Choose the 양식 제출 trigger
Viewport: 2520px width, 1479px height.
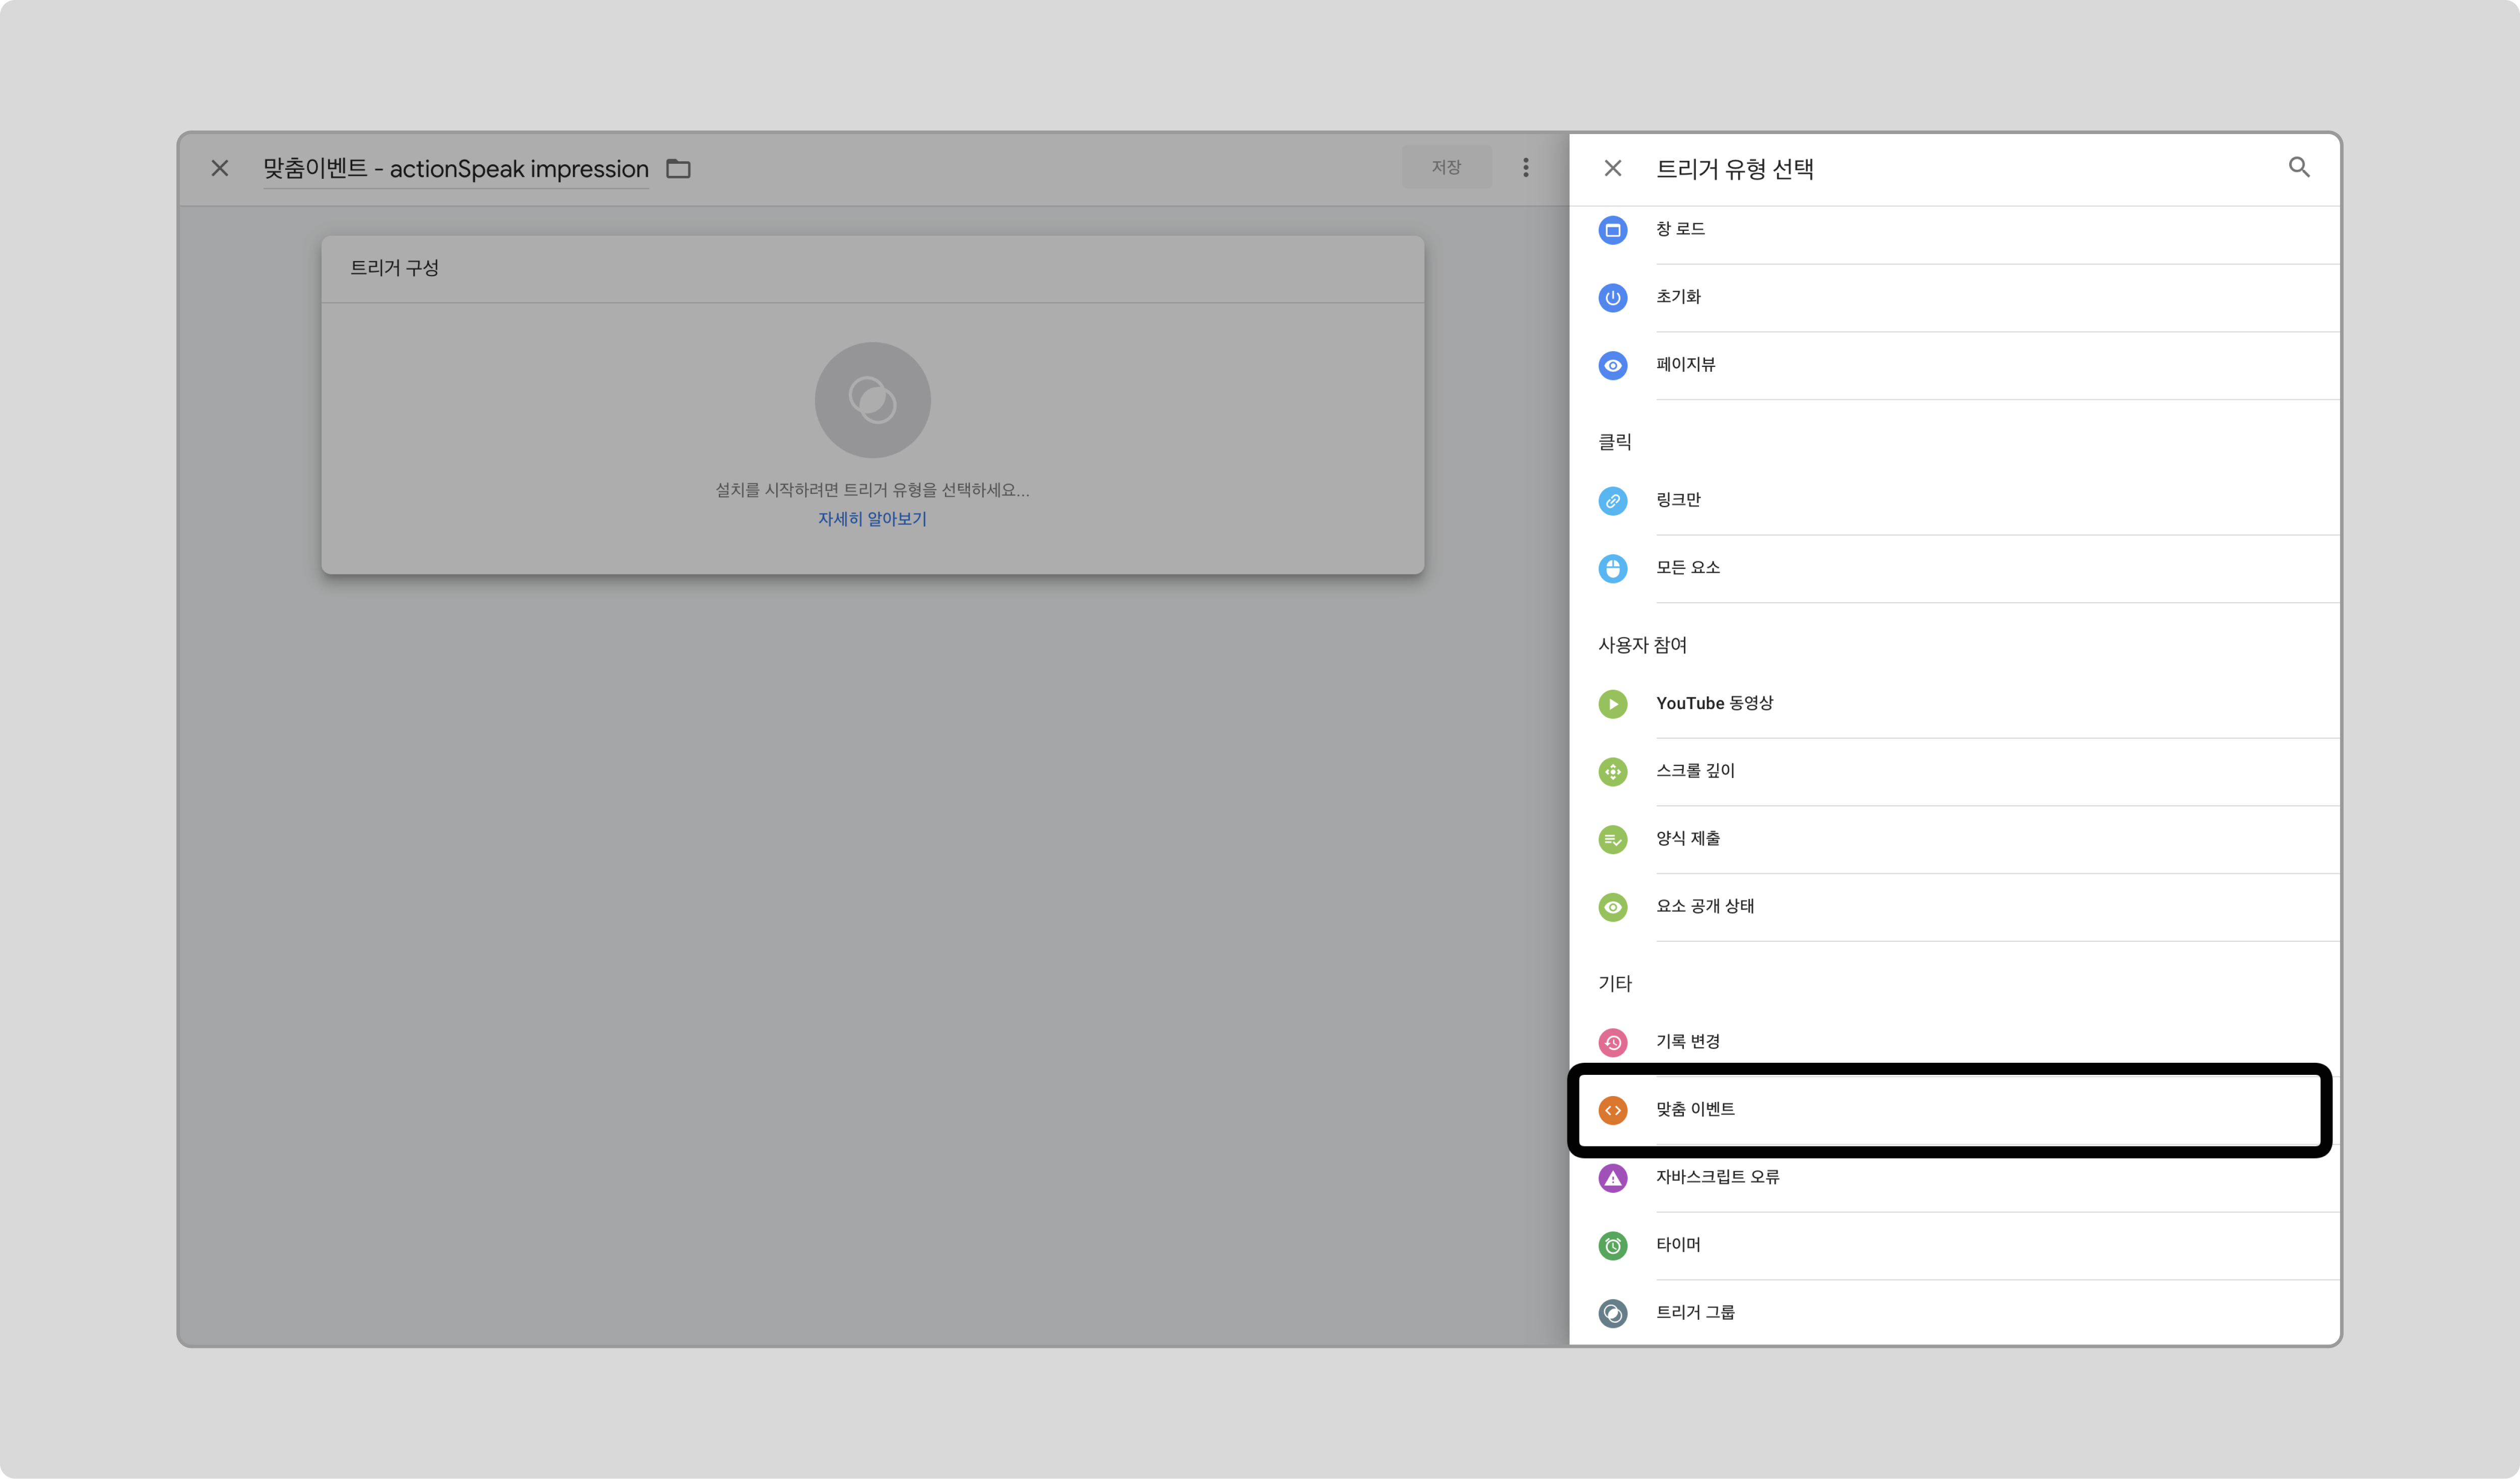(1954, 840)
